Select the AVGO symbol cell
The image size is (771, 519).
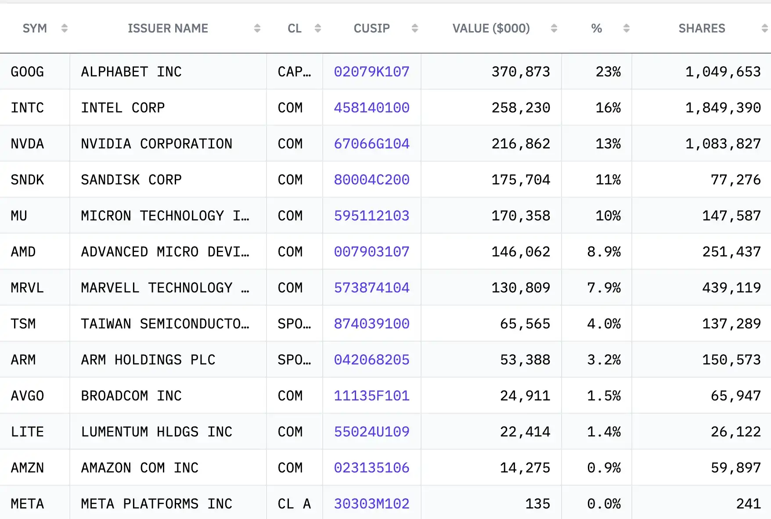coord(35,396)
